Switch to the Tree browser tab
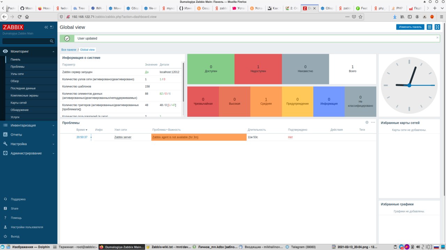The image size is (446, 250). coord(79,8)
